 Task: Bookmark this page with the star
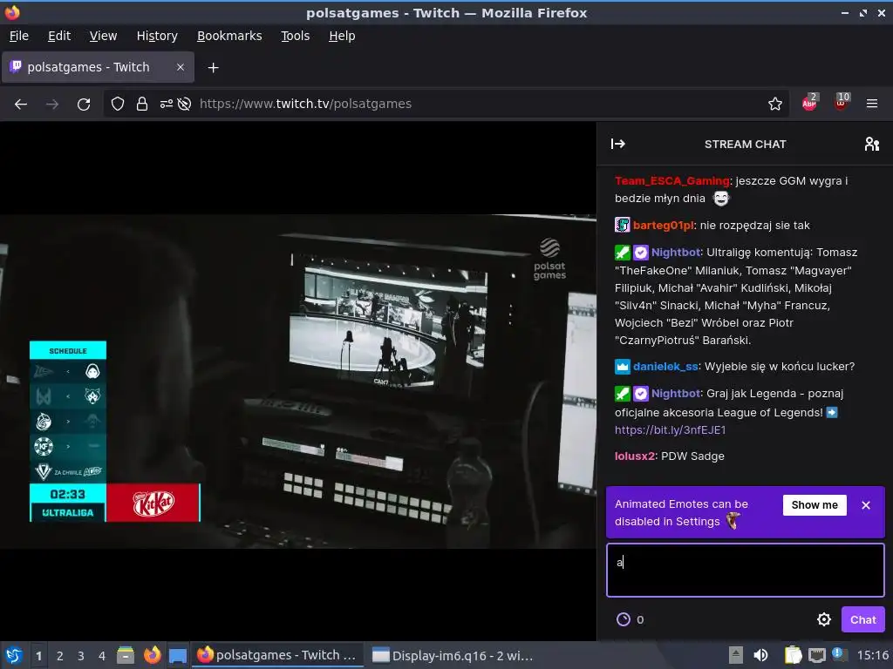click(775, 105)
